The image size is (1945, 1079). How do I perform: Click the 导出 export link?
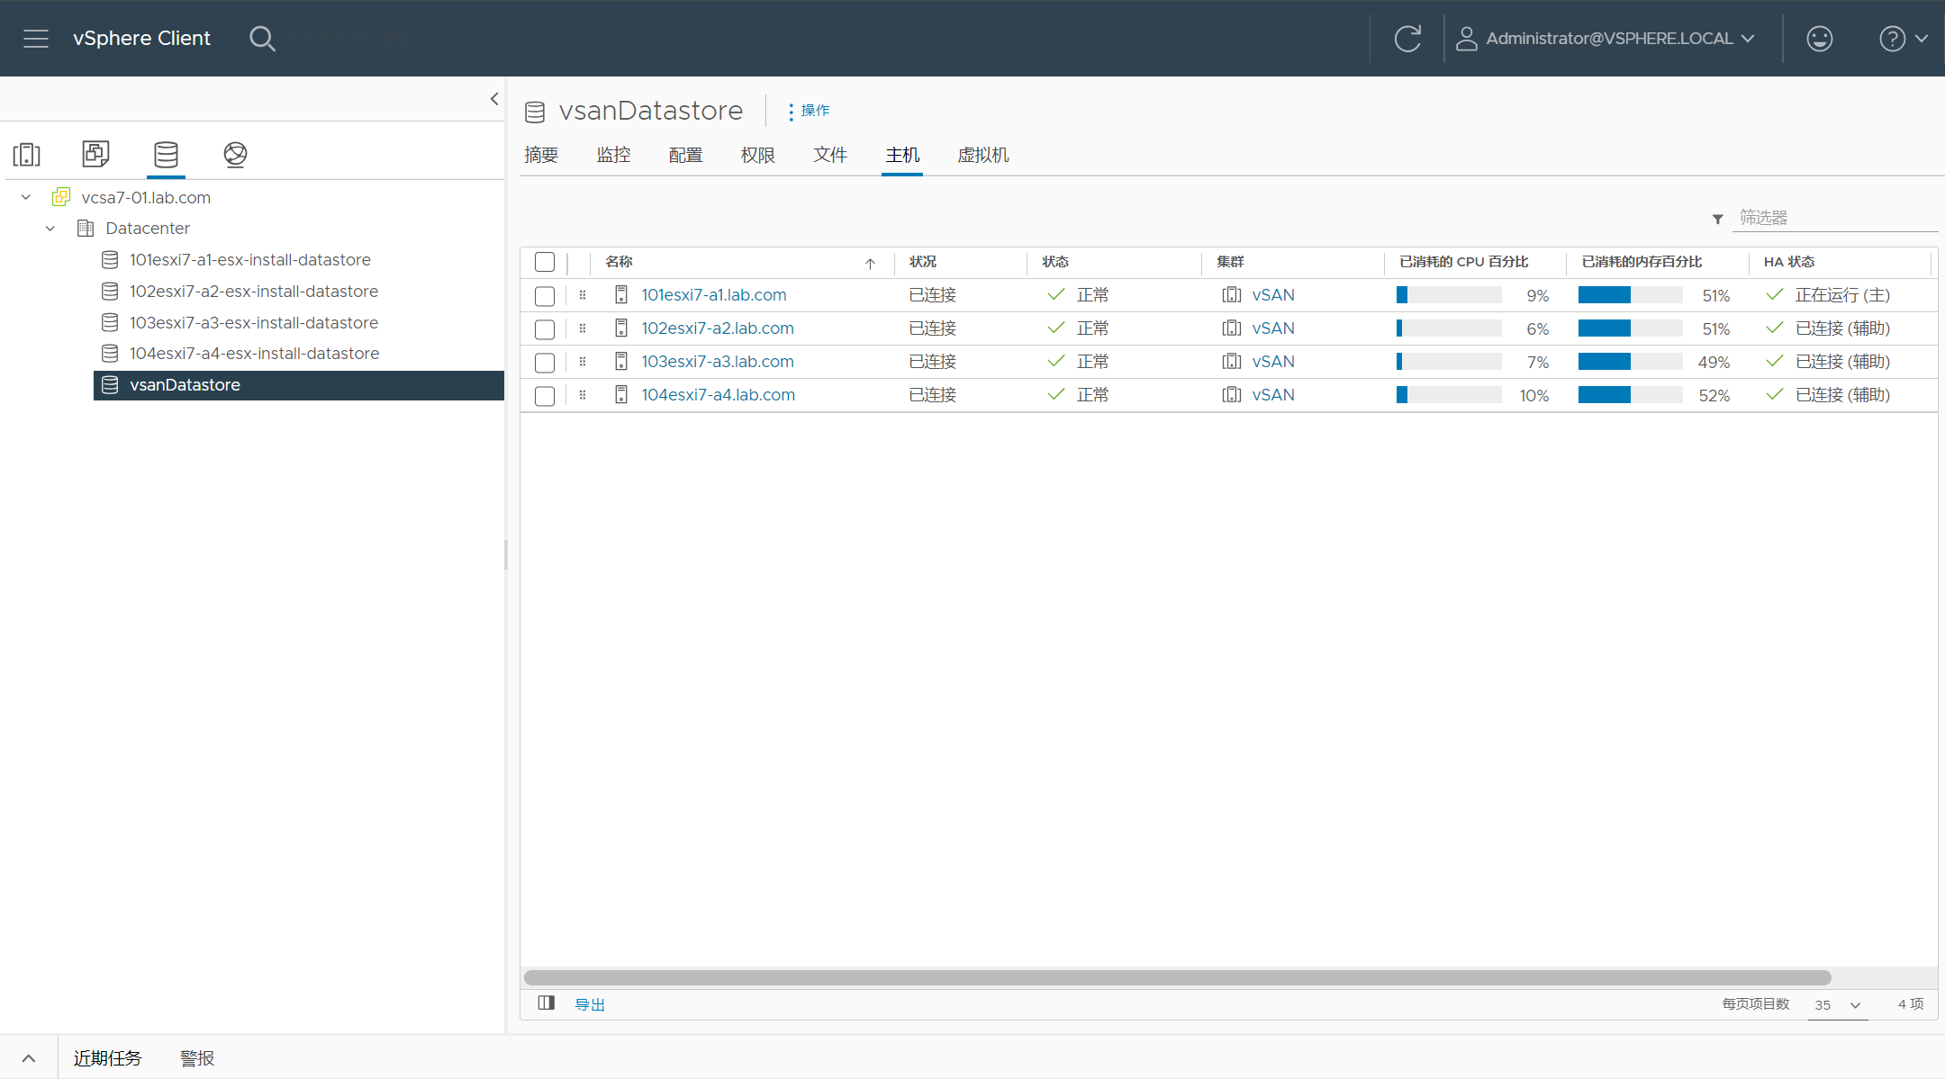(x=590, y=1004)
